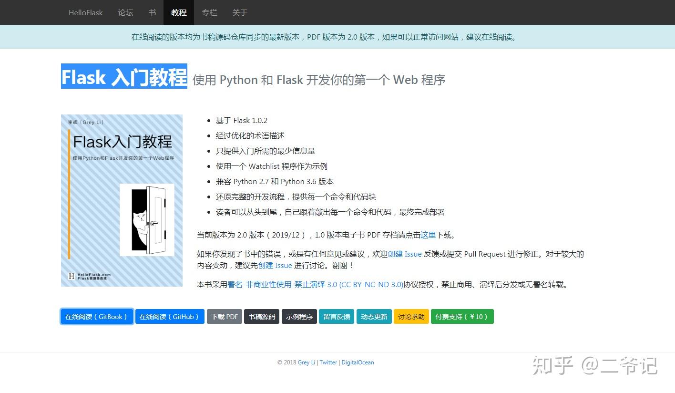Click 在线阅读（GitHub）button

click(170, 317)
